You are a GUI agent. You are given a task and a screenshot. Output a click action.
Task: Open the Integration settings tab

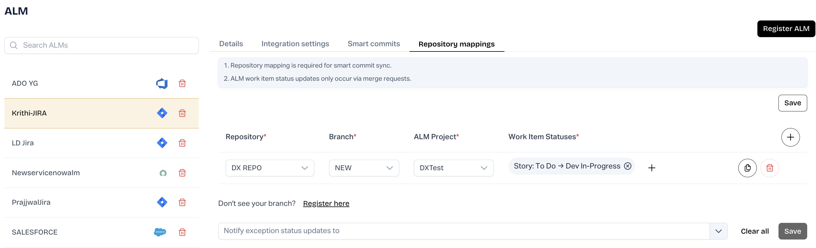[295, 44]
